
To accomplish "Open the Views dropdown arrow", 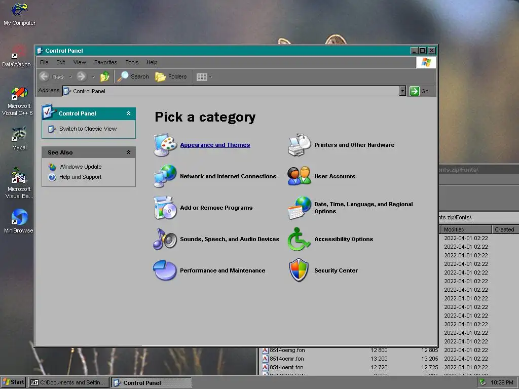I will tap(211, 77).
